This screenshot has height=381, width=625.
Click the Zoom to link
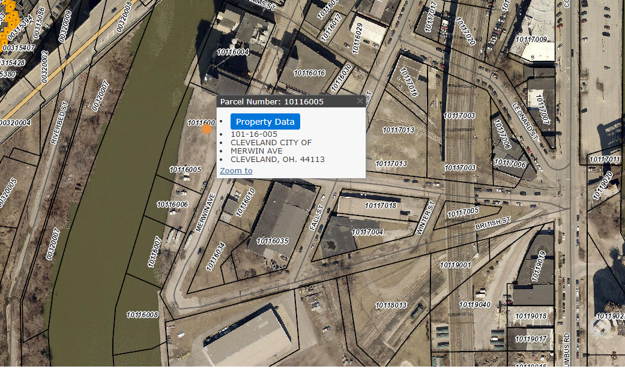point(236,170)
